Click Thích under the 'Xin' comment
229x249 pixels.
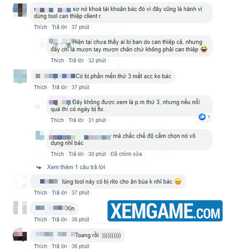click(41, 219)
